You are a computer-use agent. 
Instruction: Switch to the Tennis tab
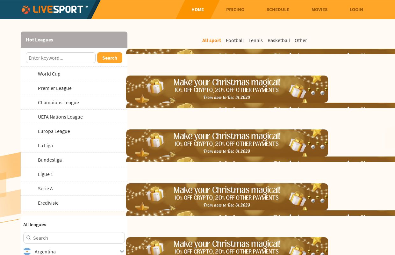point(255,40)
